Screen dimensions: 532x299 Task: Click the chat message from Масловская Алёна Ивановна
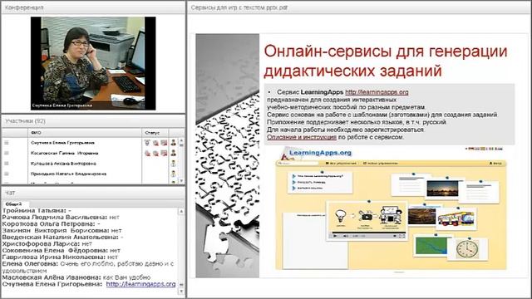pos(76,277)
